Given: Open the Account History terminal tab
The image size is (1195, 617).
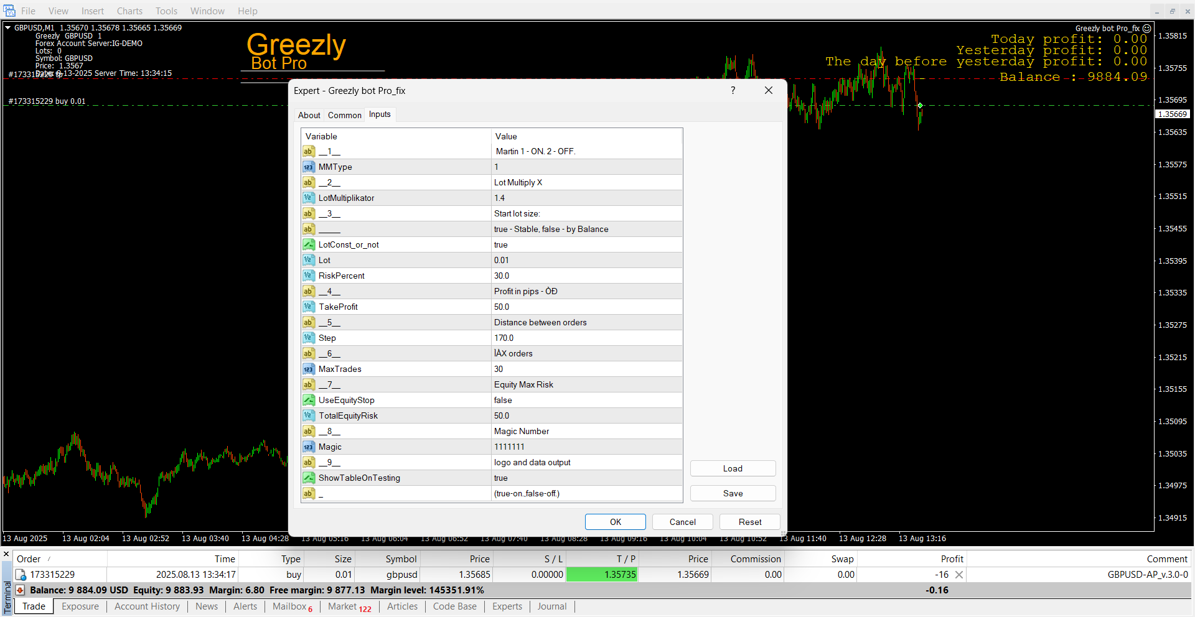Looking at the screenshot, I should tap(147, 606).
